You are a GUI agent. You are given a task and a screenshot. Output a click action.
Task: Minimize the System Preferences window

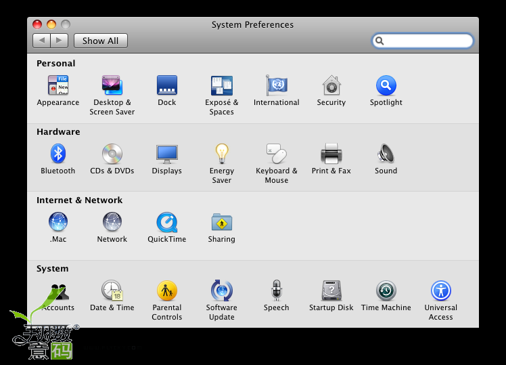click(51, 24)
